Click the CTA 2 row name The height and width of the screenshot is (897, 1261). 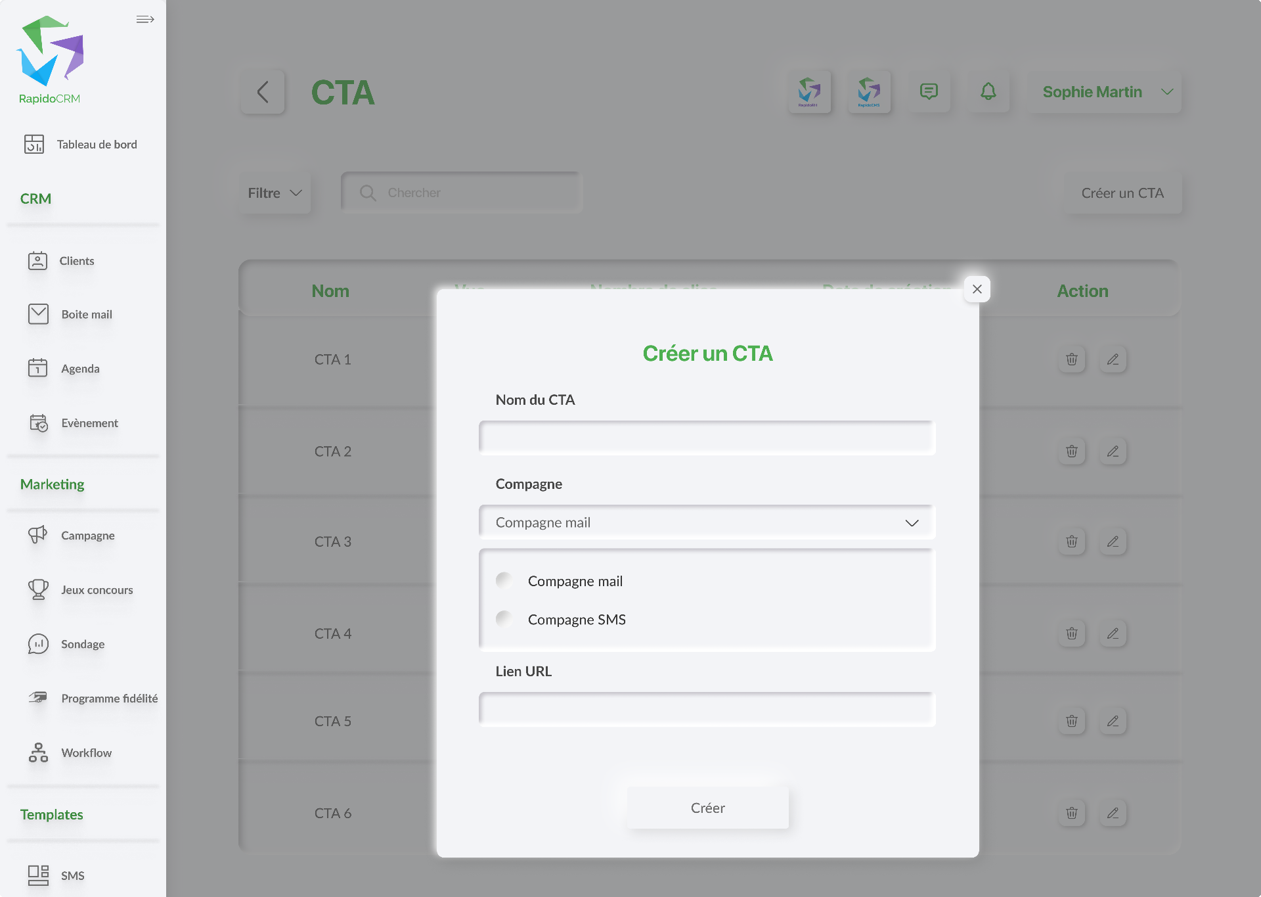click(x=333, y=451)
